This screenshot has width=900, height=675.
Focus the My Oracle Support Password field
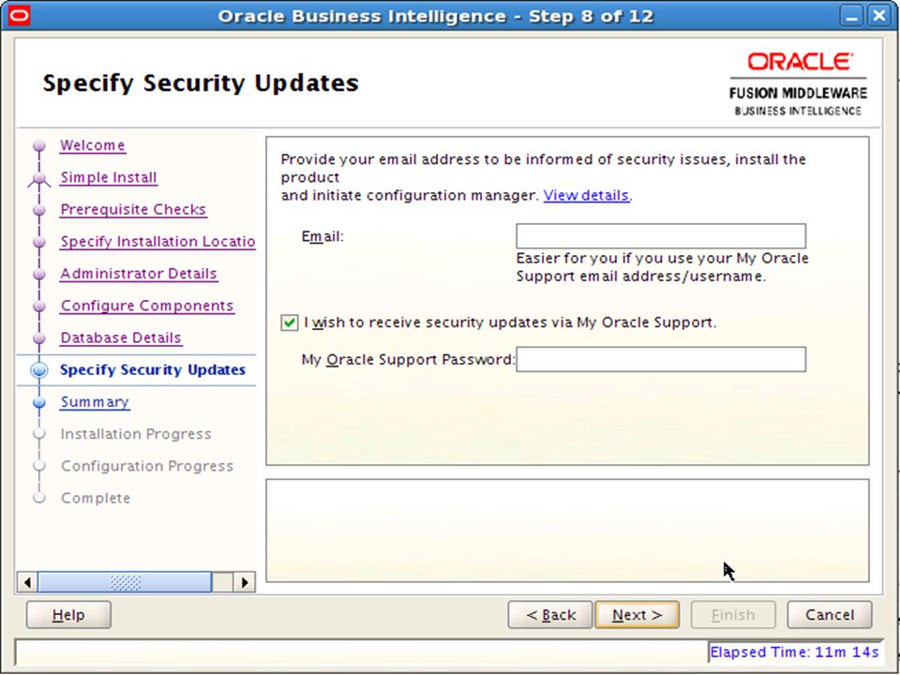661,359
